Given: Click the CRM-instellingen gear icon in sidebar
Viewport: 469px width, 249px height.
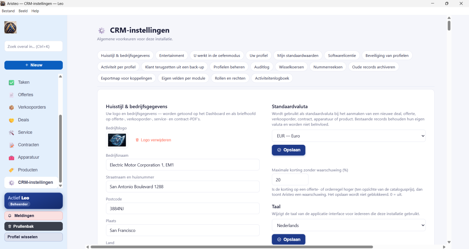Looking at the screenshot, I should [11, 182].
